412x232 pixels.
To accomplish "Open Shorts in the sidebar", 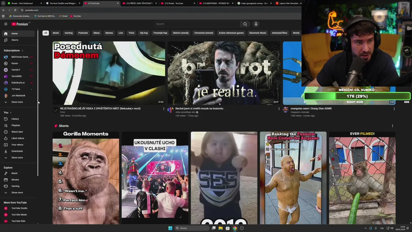I will pos(18,40).
